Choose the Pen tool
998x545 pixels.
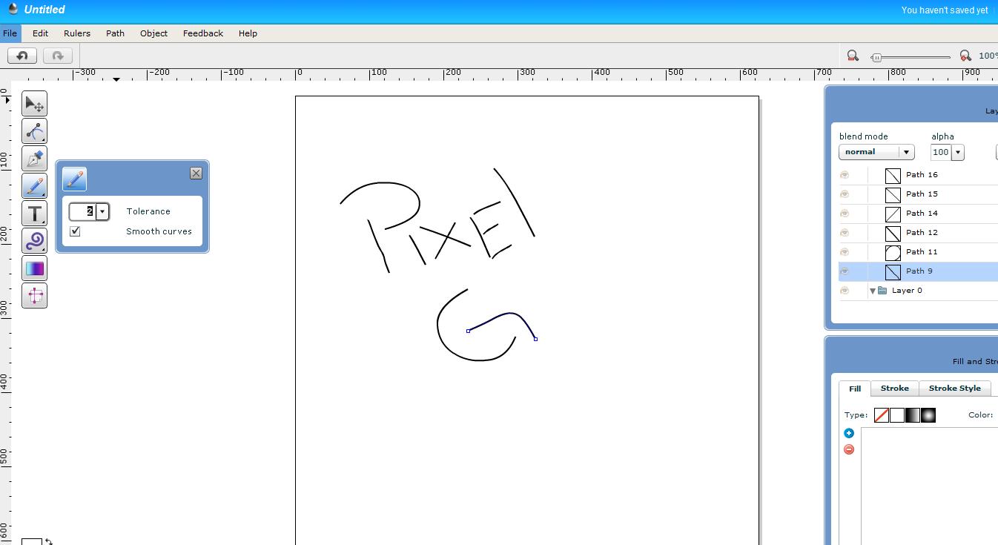click(34, 159)
